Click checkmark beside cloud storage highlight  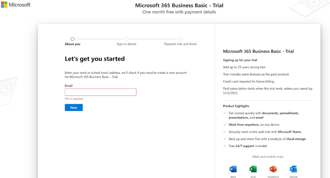(x=225, y=139)
